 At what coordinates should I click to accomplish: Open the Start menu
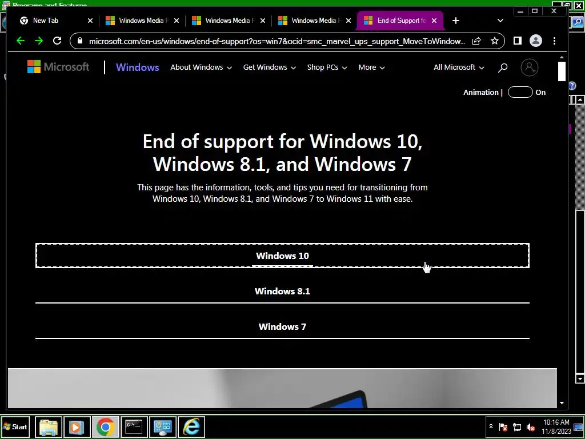point(15,426)
